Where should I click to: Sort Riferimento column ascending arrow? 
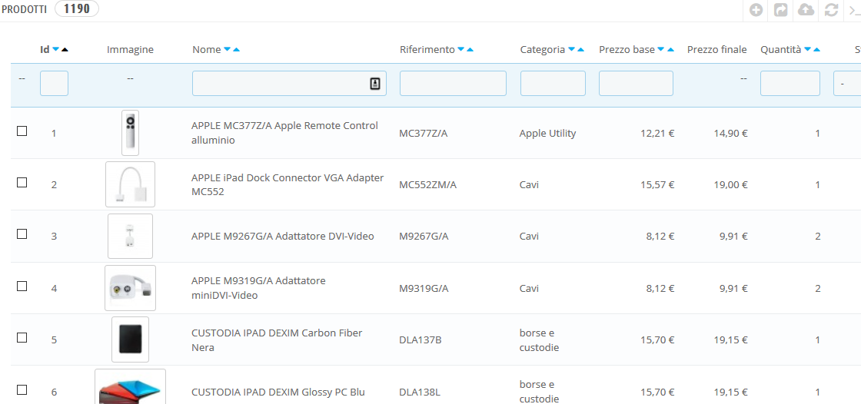(470, 50)
